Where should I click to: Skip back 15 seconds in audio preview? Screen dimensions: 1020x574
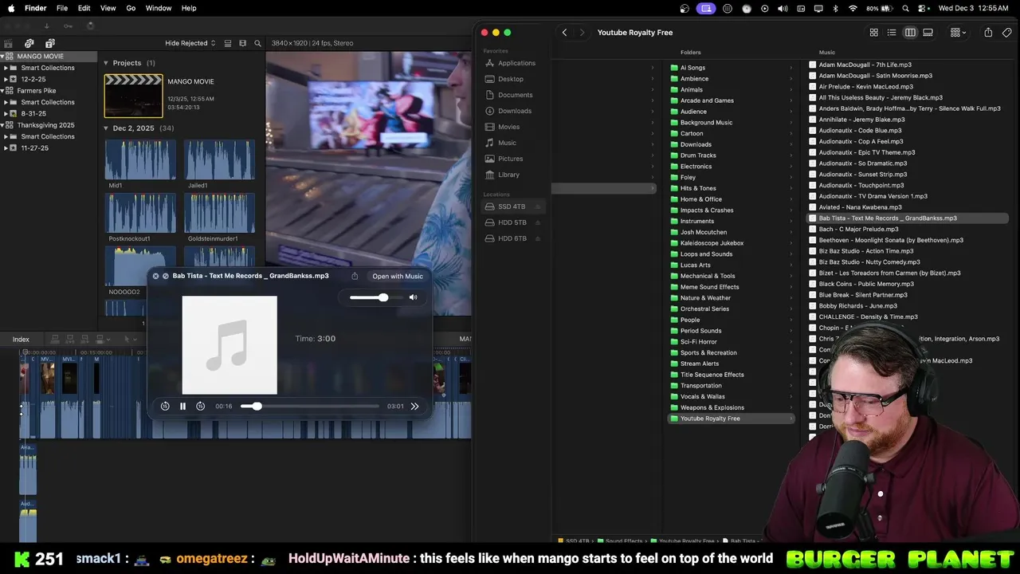point(165,407)
